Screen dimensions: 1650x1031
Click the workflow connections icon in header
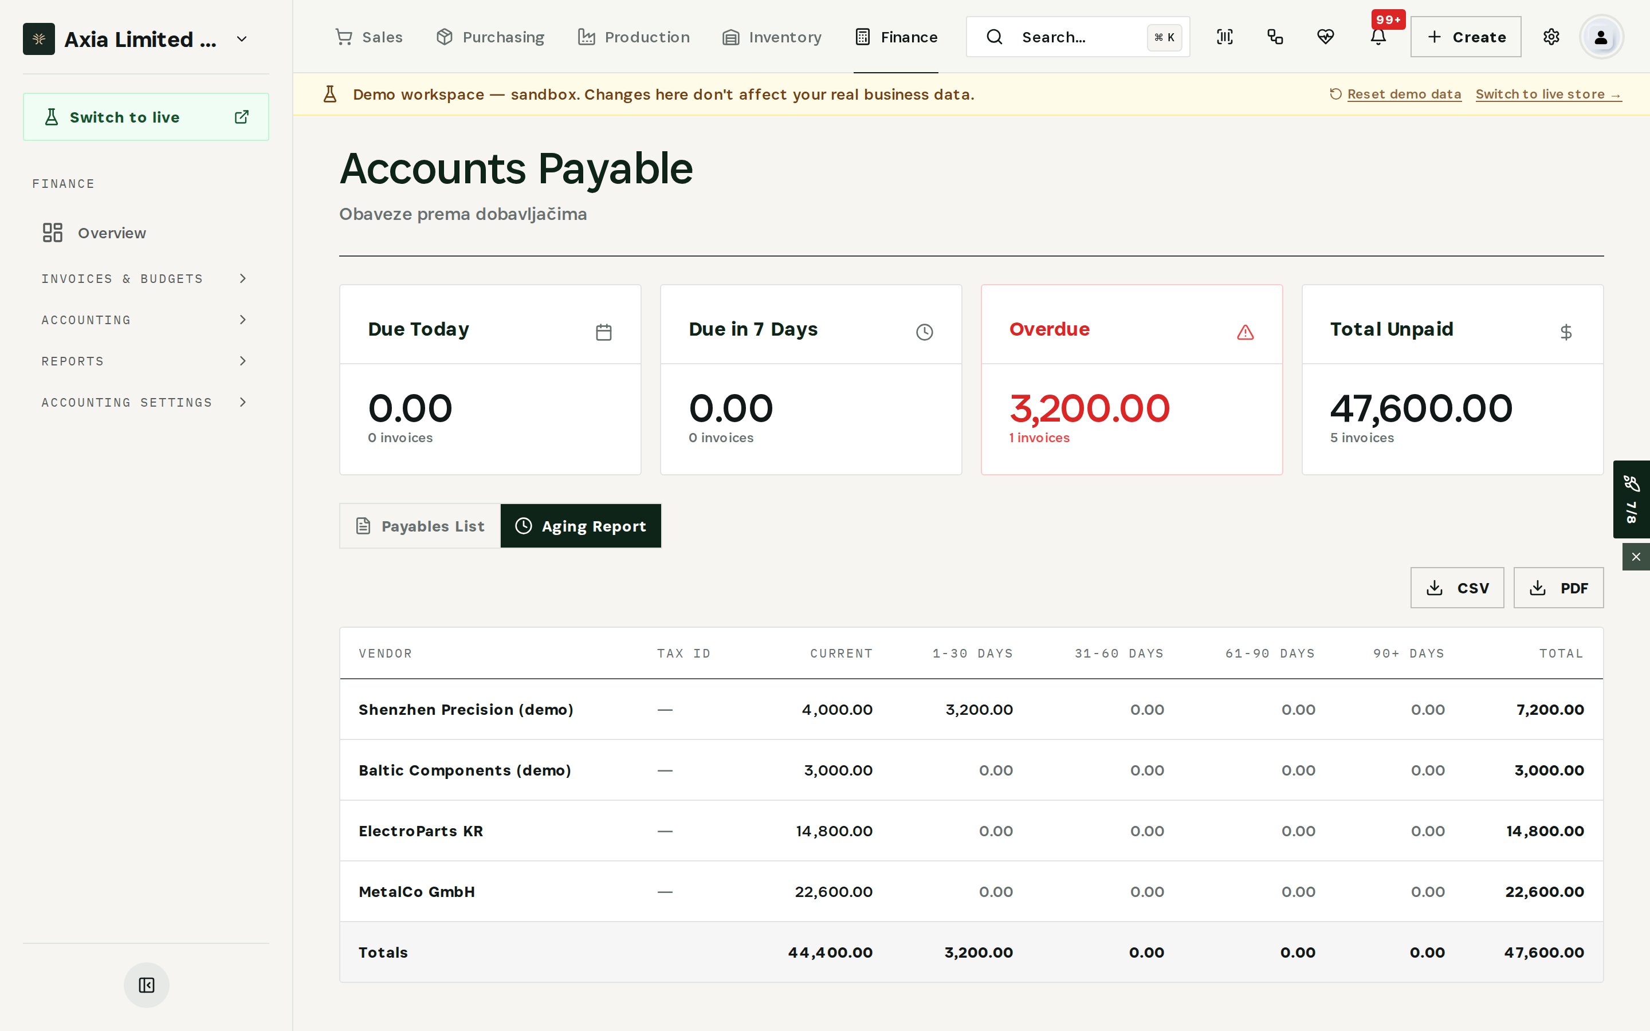1275,37
